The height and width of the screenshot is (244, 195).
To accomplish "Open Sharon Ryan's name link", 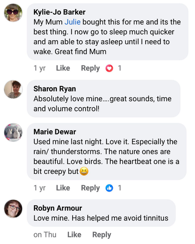I will (x=55, y=89).
